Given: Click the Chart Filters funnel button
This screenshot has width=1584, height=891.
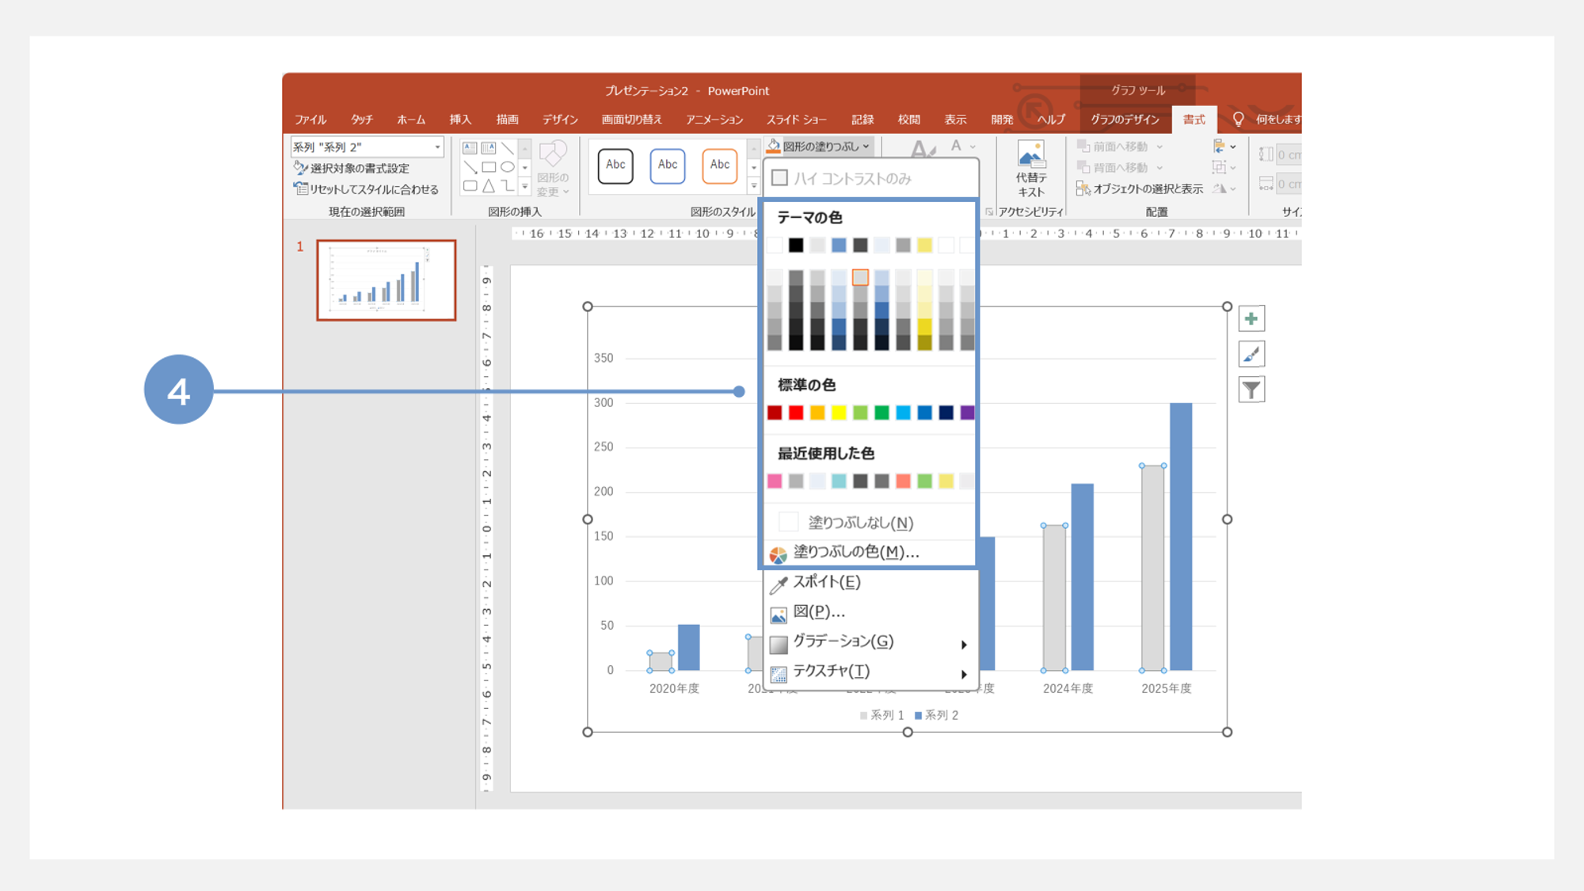Looking at the screenshot, I should 1251,390.
